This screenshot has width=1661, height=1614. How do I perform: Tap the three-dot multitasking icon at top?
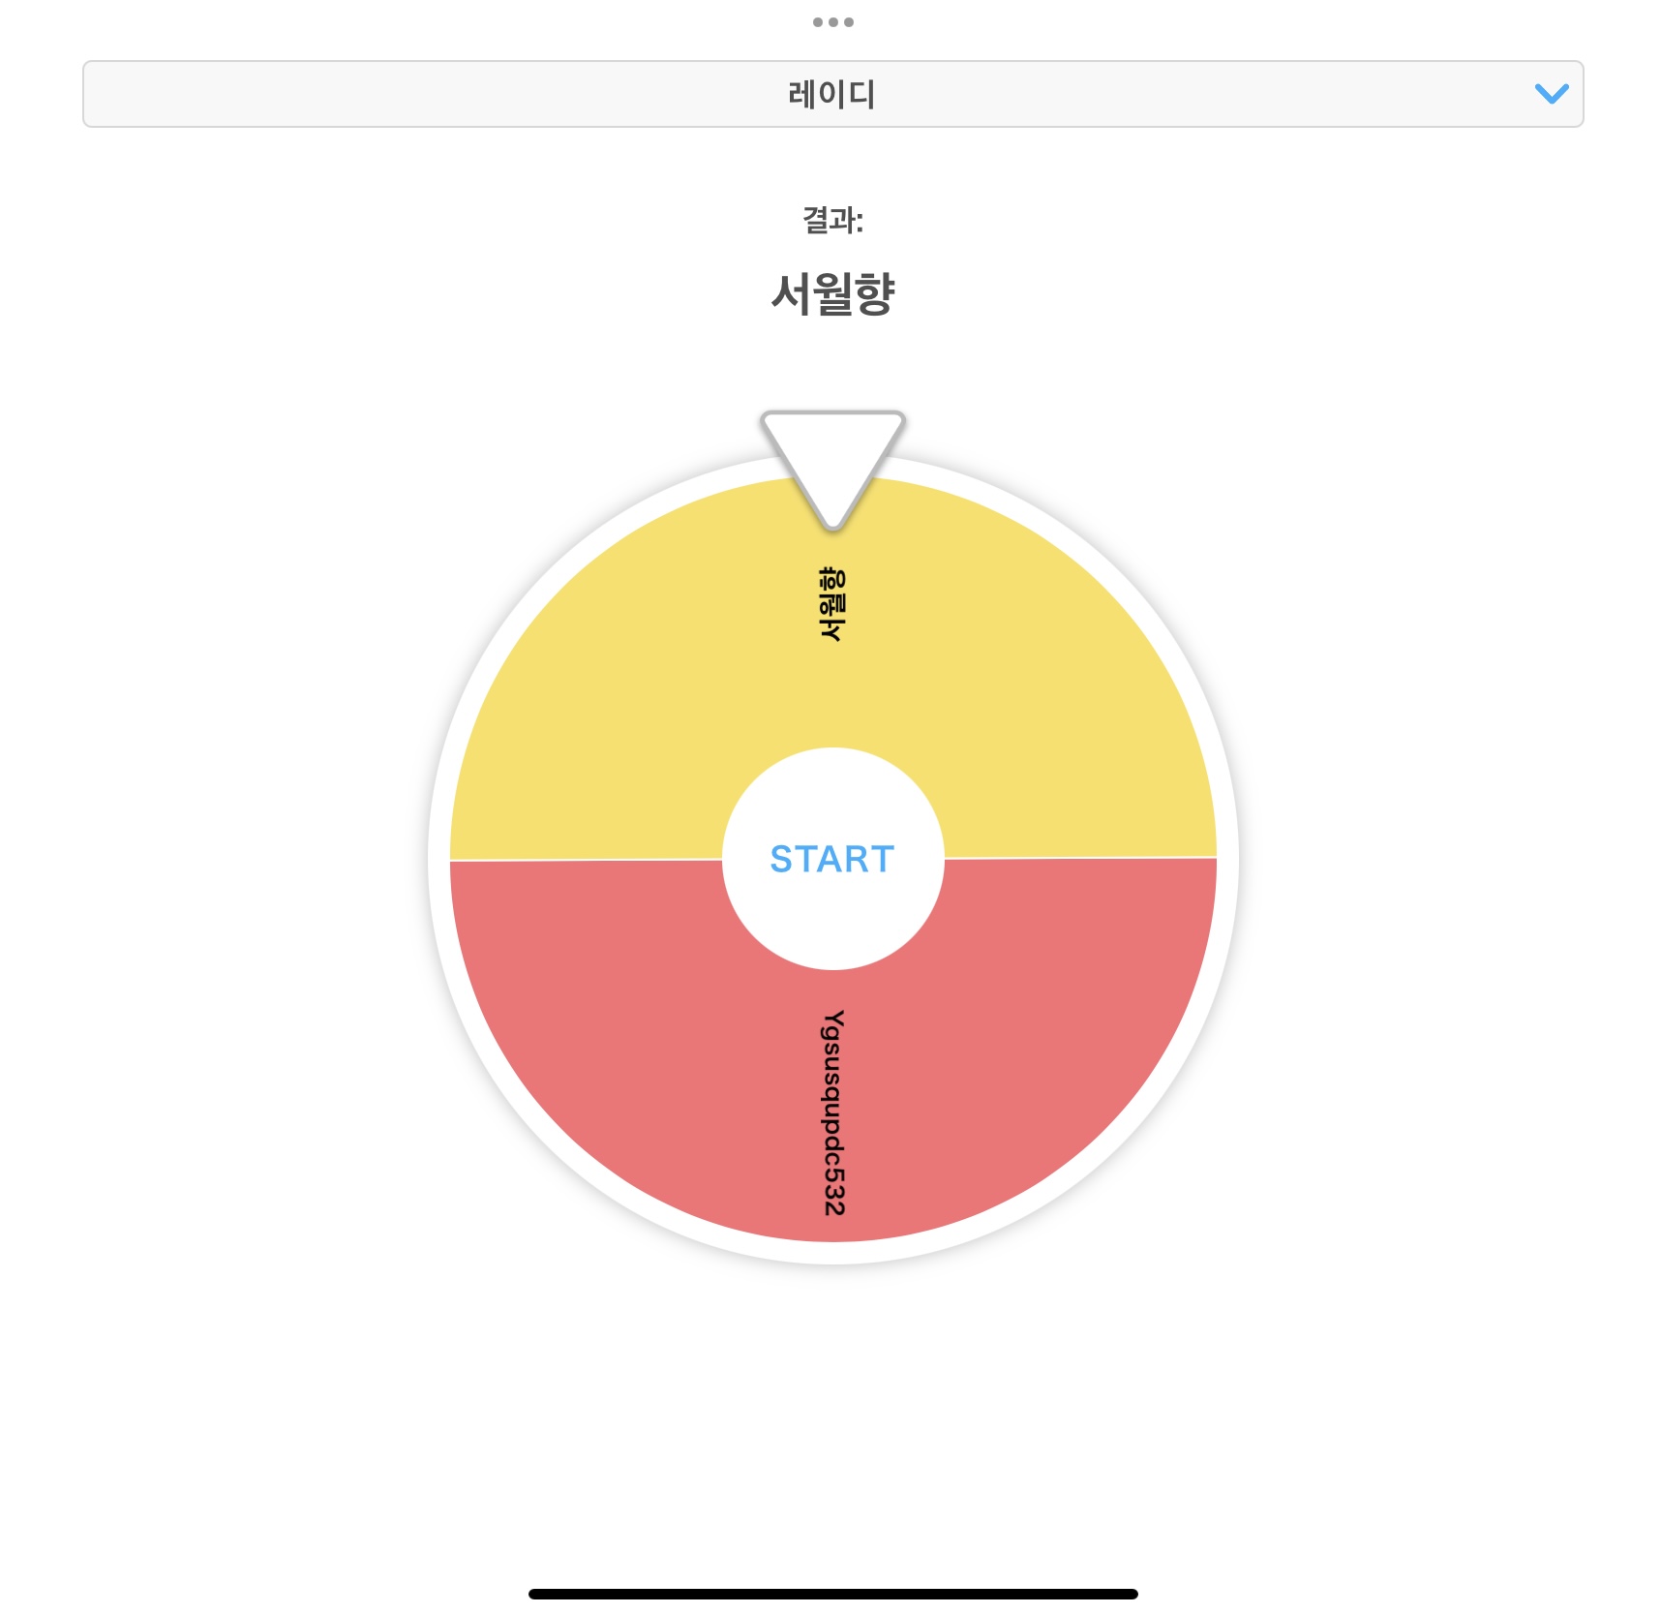832,22
